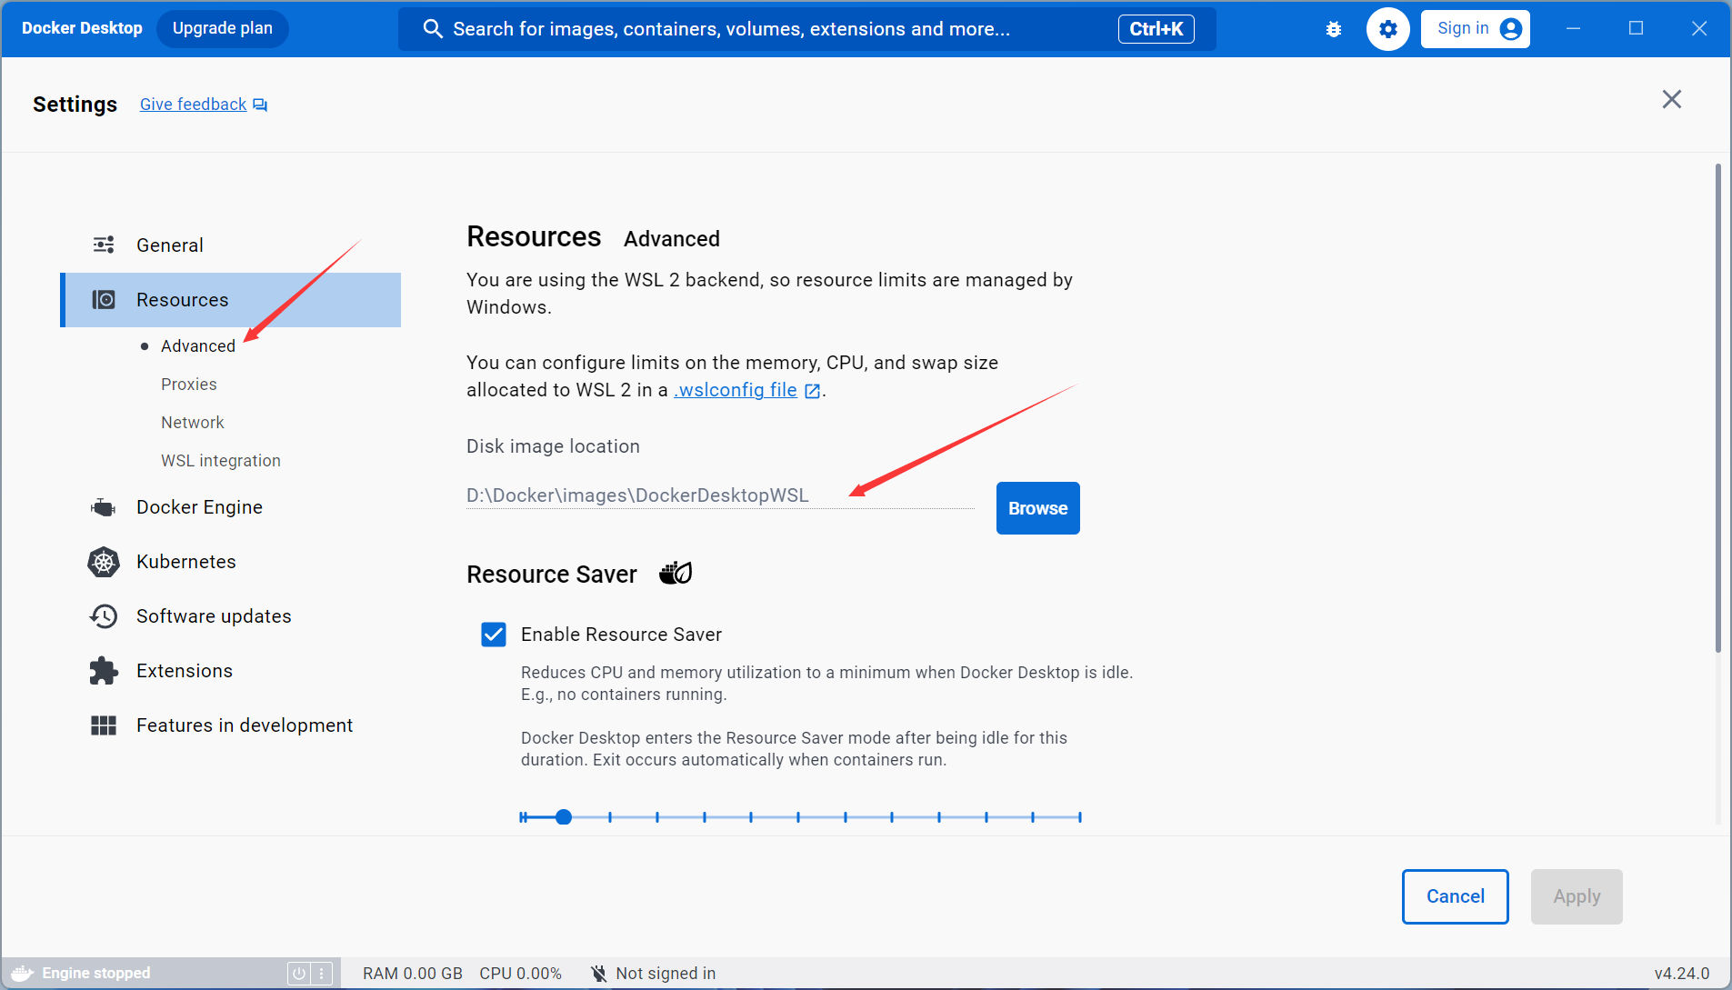This screenshot has width=1732, height=990.
Task: Select the Proxies sub-item
Action: [188, 385]
